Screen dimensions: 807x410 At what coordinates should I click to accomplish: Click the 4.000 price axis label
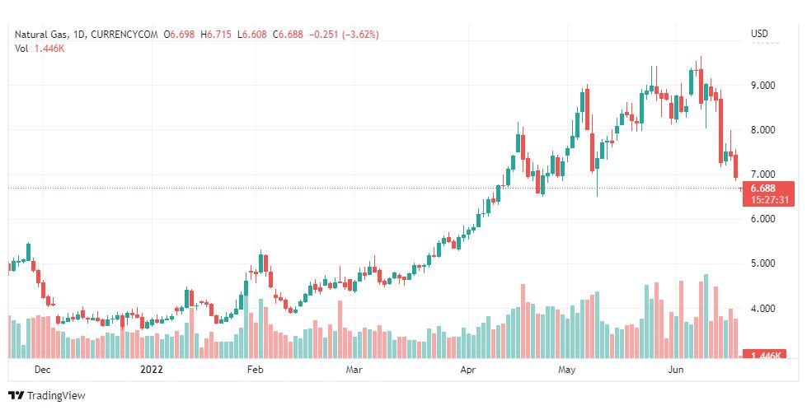point(762,309)
